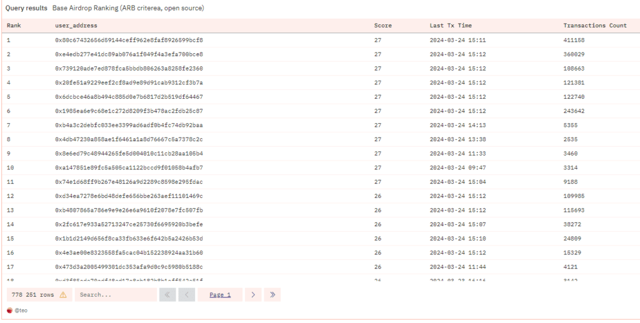Jump to last page double-arrow button
This screenshot has height=323, width=640.
point(272,295)
